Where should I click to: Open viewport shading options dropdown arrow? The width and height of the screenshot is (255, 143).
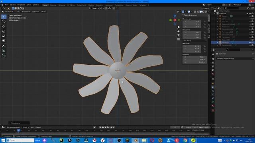coord(208,12)
